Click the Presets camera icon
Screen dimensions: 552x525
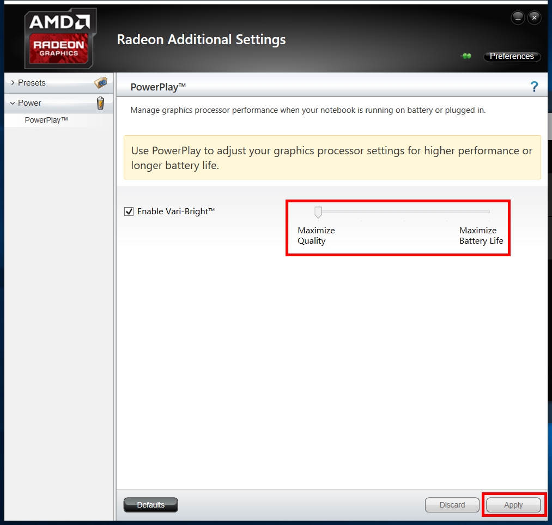[x=101, y=83]
